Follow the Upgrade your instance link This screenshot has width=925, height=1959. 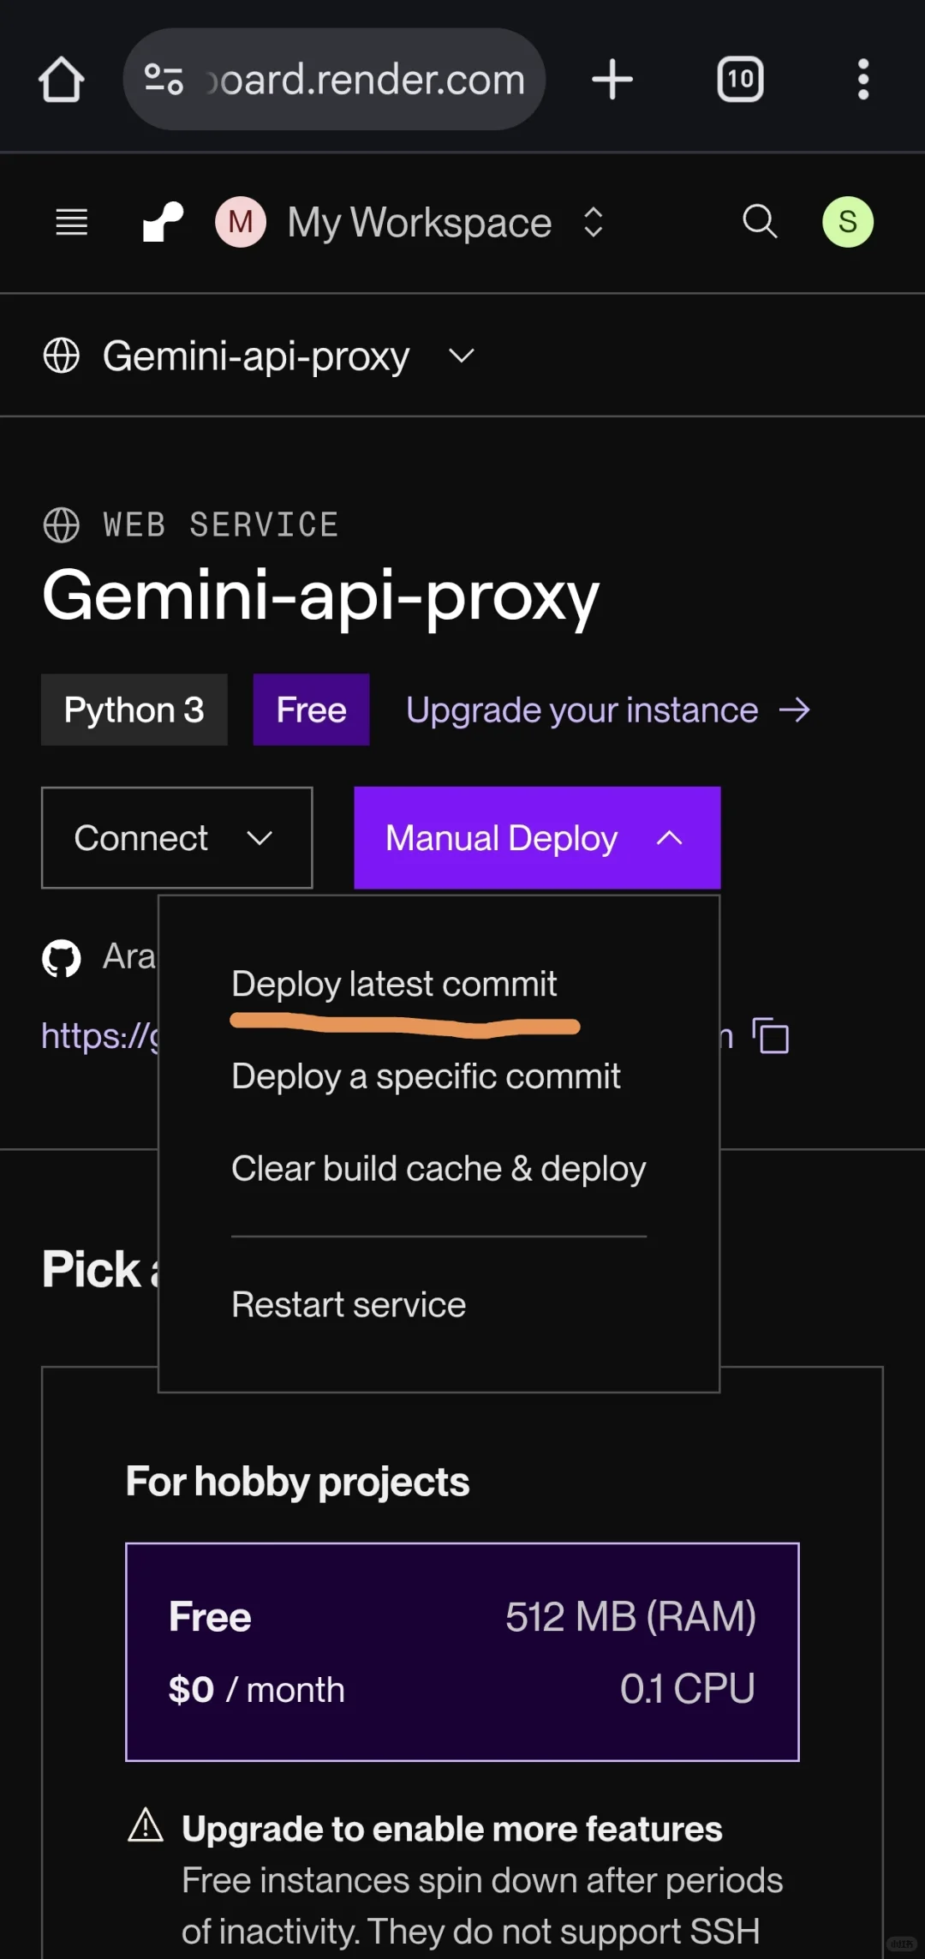pyautogui.click(x=608, y=710)
